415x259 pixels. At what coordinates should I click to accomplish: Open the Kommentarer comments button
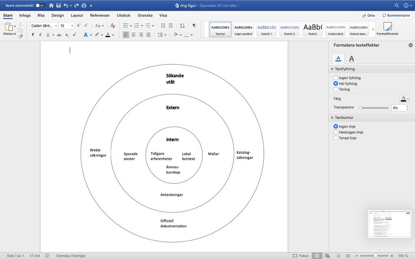click(396, 15)
